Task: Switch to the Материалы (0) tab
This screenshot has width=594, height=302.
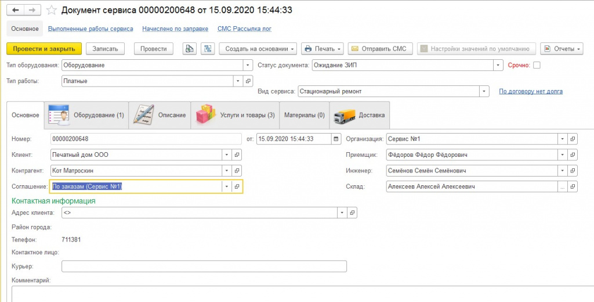Action: coord(305,116)
